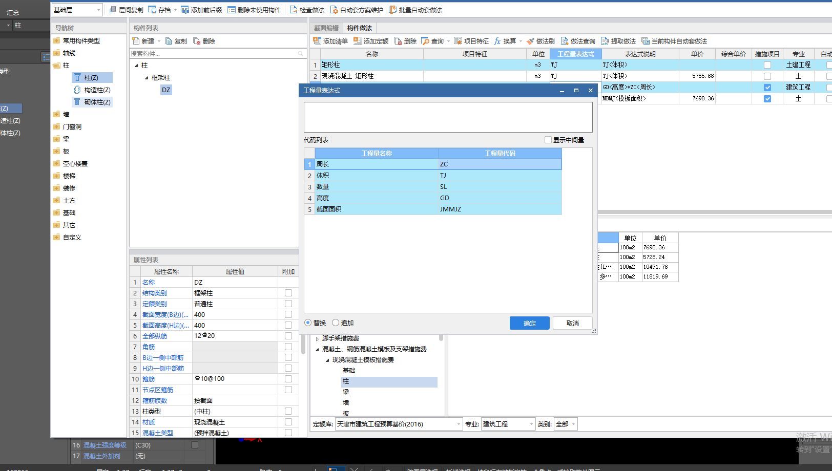
Task: Select the 替换 radio button
Action: point(308,323)
